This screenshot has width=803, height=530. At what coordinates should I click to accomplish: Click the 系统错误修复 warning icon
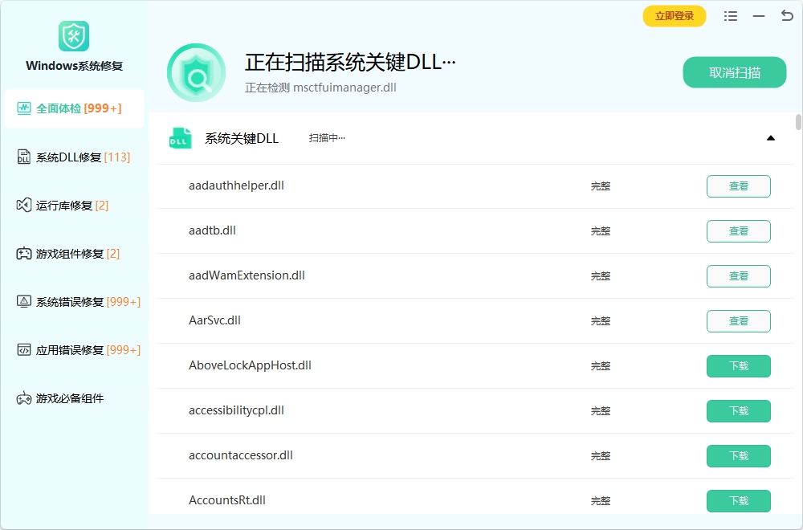pyautogui.click(x=24, y=302)
